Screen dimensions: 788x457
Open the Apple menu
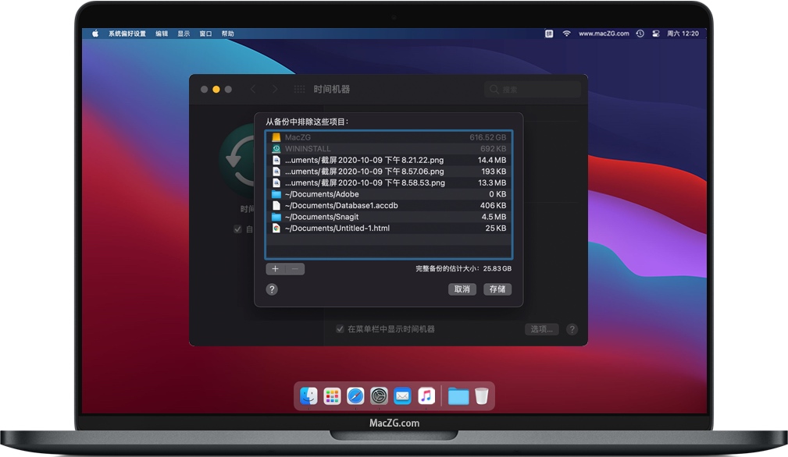pyautogui.click(x=95, y=34)
